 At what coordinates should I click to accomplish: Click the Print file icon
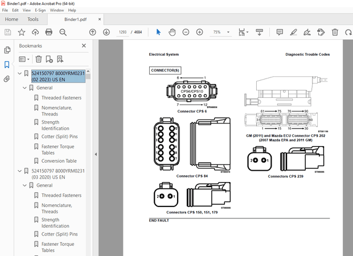click(49, 32)
